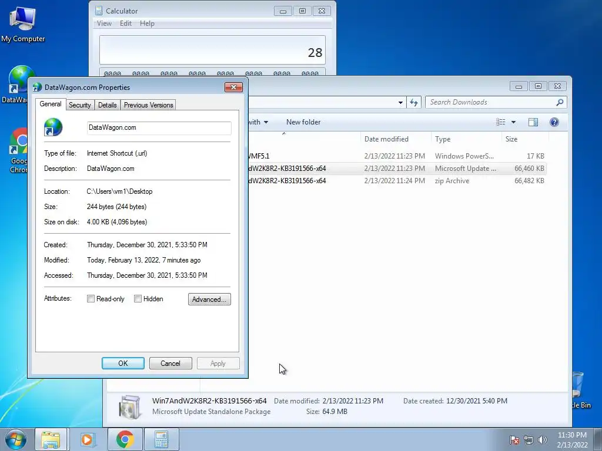Enable the Read-only attribute checkbox
The width and height of the screenshot is (602, 451).
[91, 299]
